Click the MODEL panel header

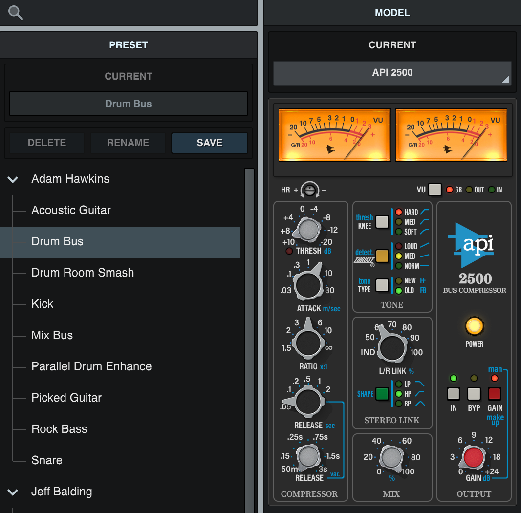pyautogui.click(x=392, y=13)
